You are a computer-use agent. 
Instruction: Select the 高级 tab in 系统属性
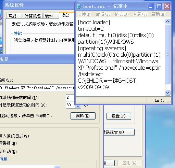67,15
